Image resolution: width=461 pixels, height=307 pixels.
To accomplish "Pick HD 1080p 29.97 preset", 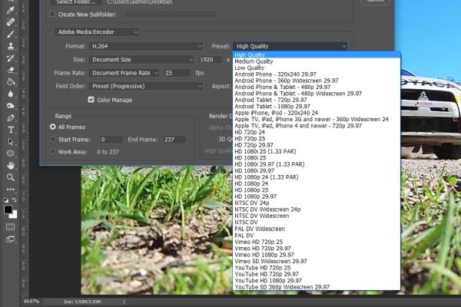I will click(317, 196).
